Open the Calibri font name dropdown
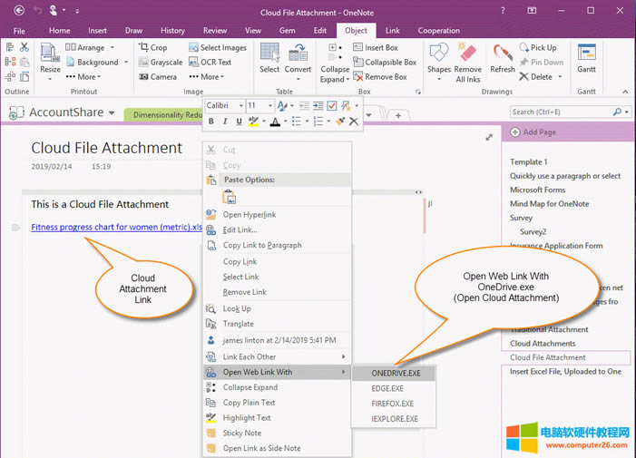Screen dimensions: 636x458 coord(240,106)
